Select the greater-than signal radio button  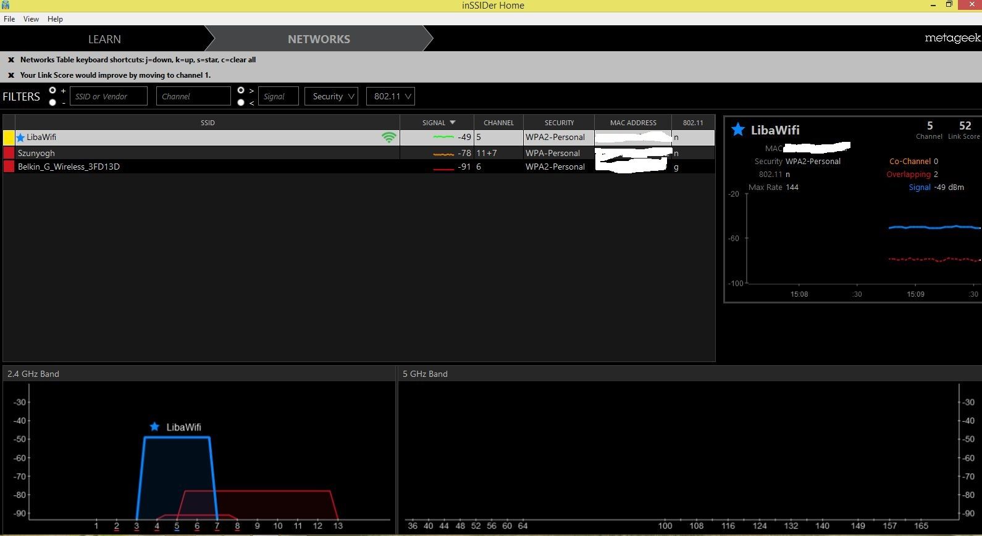click(x=241, y=90)
